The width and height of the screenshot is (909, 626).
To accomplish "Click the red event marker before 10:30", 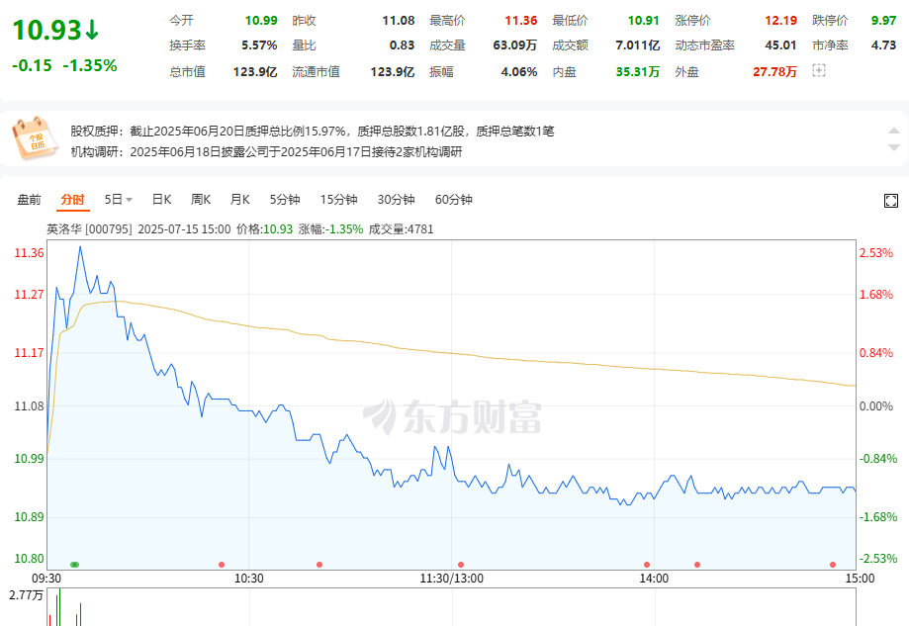I will click(x=222, y=565).
